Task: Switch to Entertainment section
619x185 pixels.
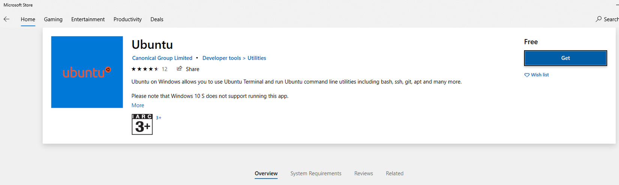Action: 88,20
